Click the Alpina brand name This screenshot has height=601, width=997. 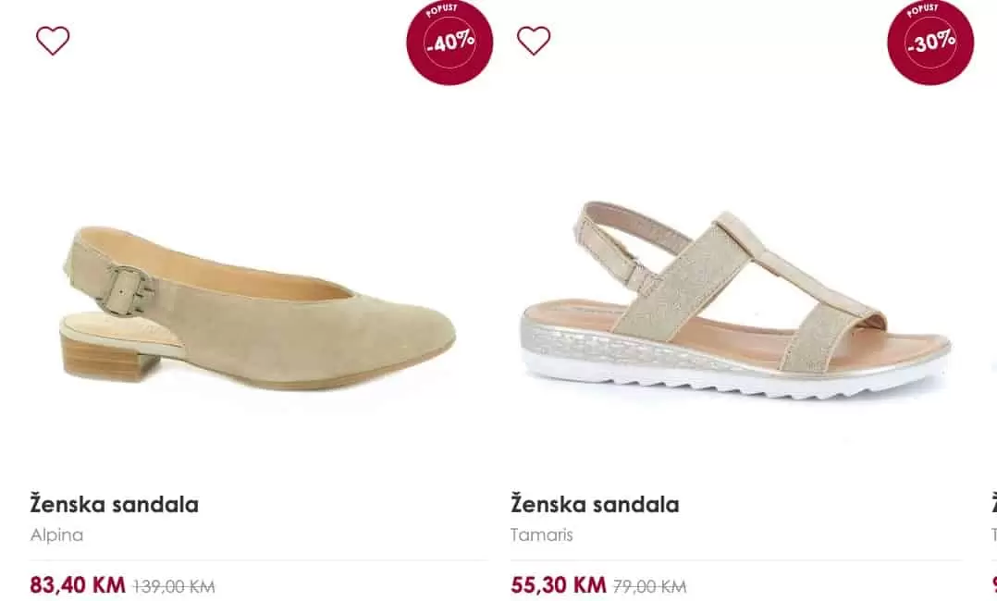point(55,534)
